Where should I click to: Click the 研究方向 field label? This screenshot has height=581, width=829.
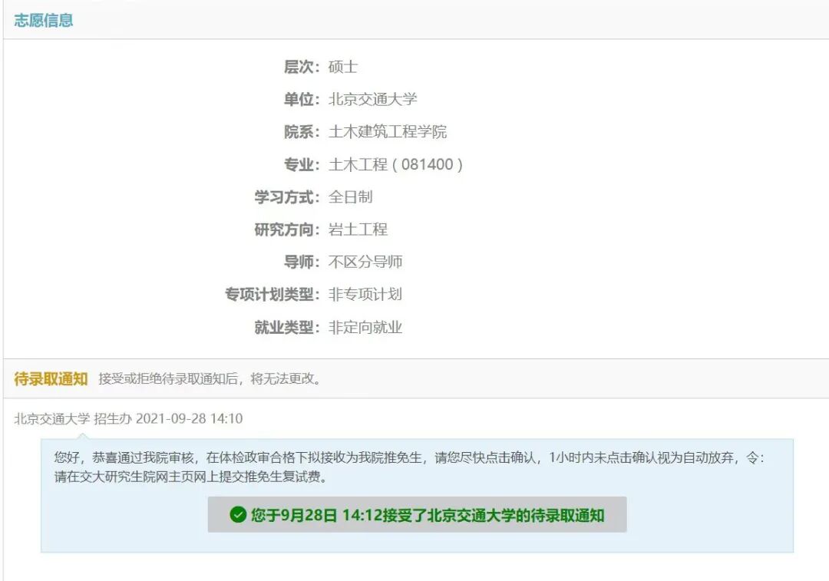[287, 229]
